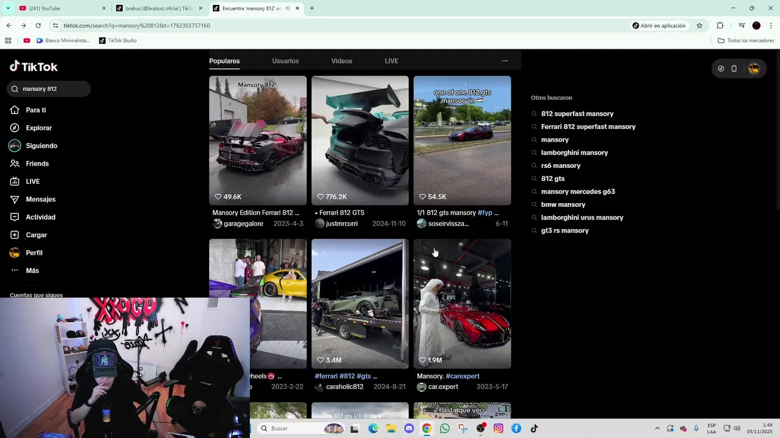Open the three-dots options beside search tabs

tap(505, 61)
